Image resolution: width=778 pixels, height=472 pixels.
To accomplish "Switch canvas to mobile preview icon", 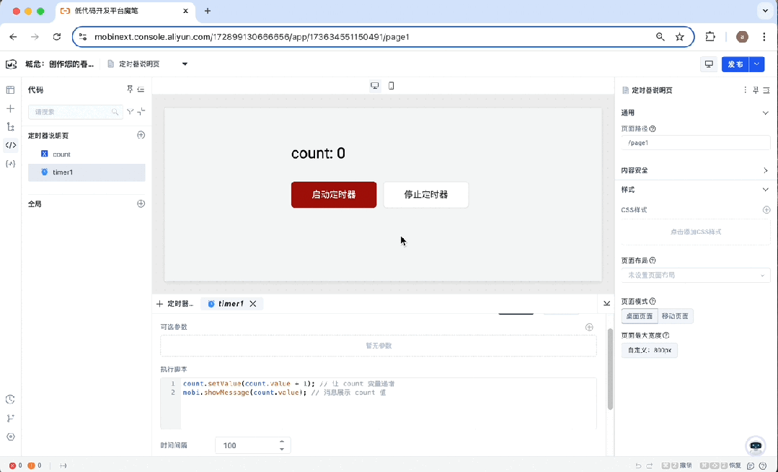I will point(391,85).
